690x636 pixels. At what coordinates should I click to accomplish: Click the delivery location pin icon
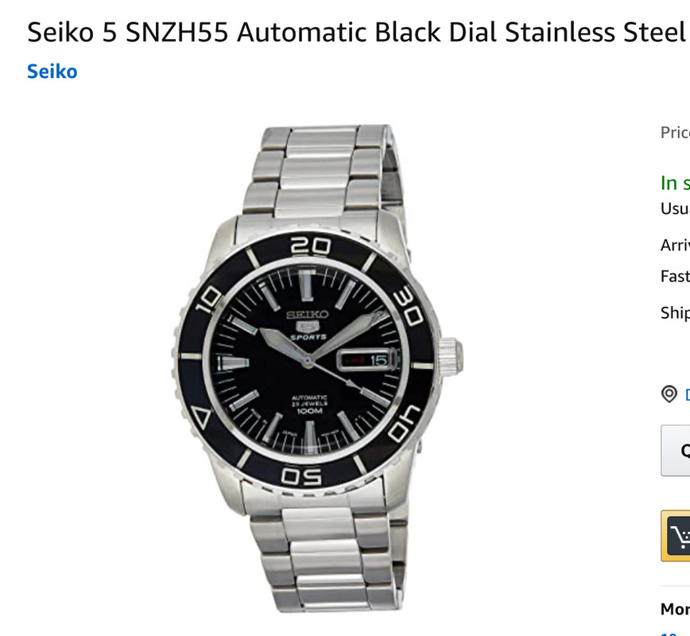669,394
